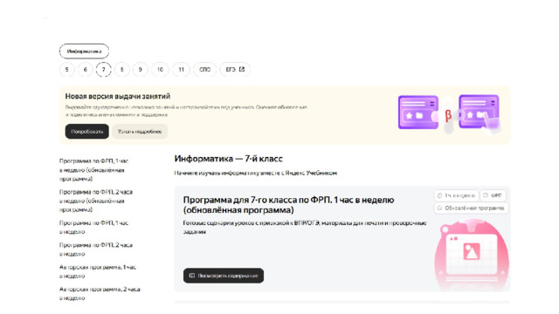Open sidebar link Программа по ФРП, 2 часа (обновлённая программа)
559x314 pixels.
(96, 201)
